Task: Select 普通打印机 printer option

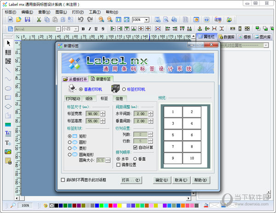Action: [x=81, y=89]
